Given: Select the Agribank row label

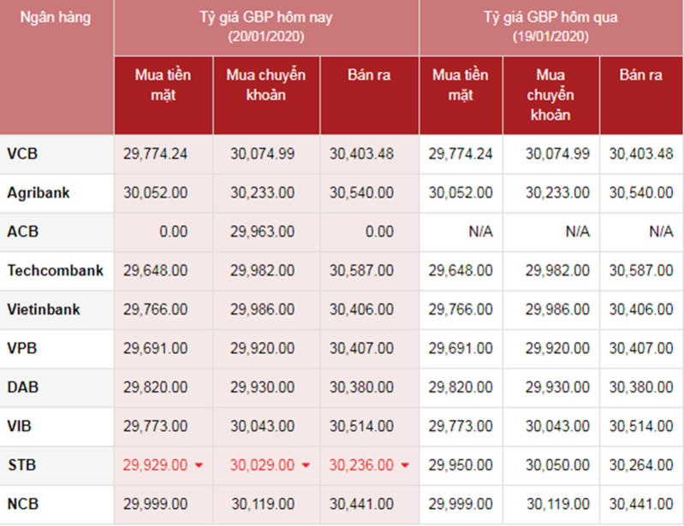Looking at the screenshot, I should [39, 192].
